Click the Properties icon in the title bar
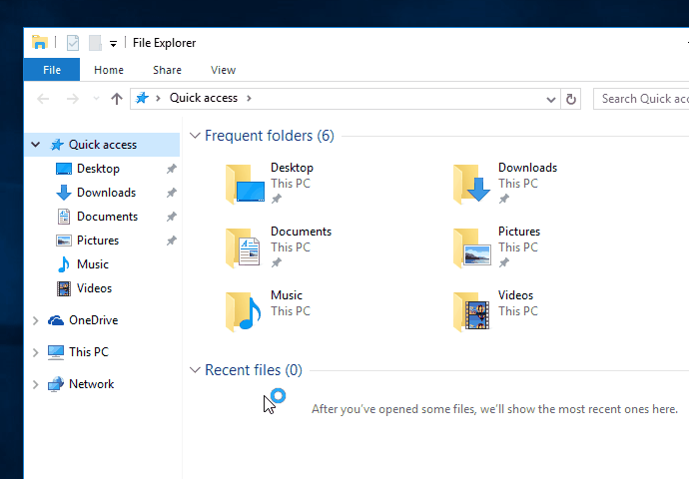This screenshot has width=689, height=479. click(73, 43)
